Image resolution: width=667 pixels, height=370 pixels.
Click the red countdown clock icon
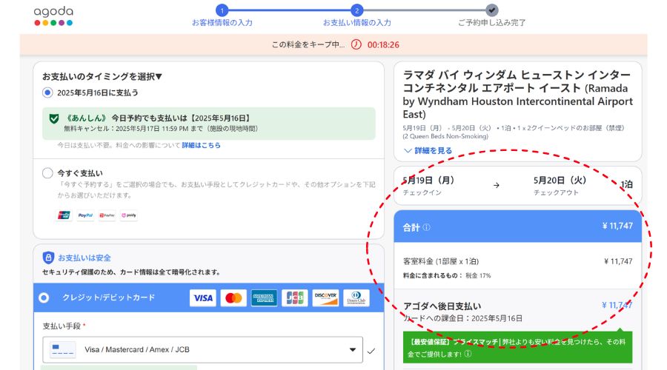(356, 44)
